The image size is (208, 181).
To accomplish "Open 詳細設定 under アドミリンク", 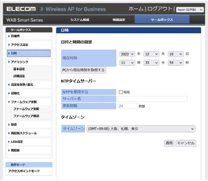I will [x=19, y=76].
